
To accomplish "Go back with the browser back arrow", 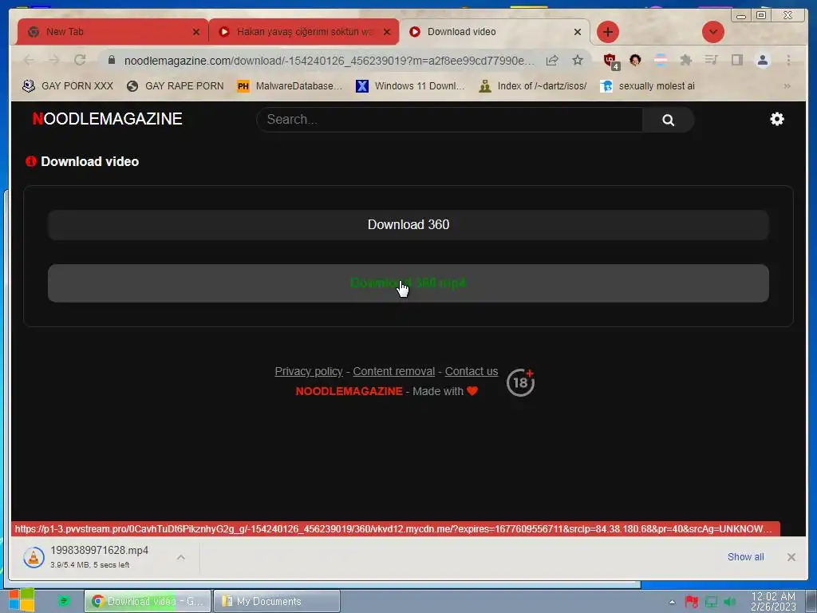I will 29,61.
